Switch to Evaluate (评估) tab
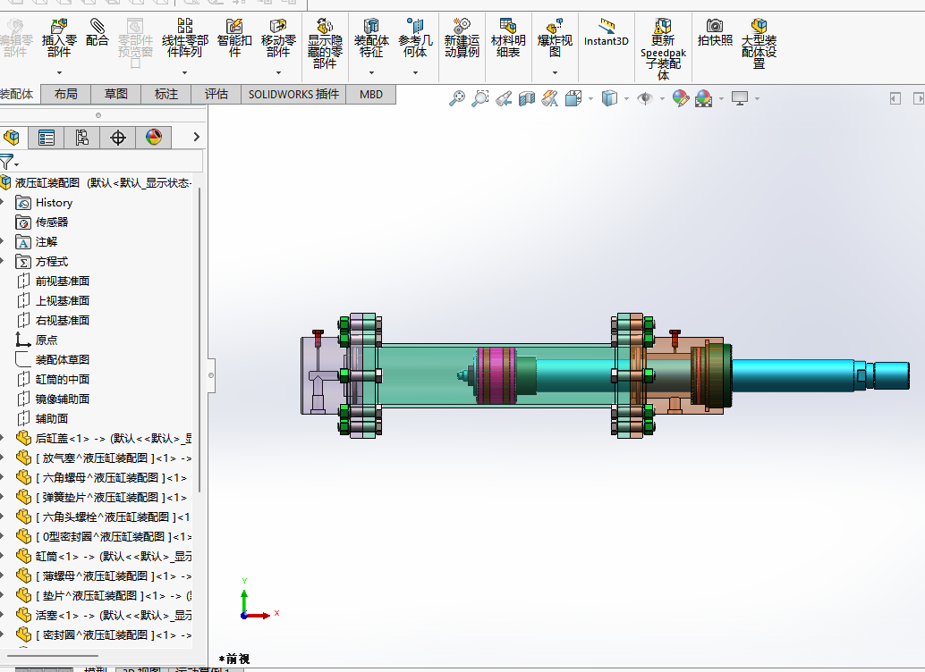The width and height of the screenshot is (925, 672). click(216, 95)
